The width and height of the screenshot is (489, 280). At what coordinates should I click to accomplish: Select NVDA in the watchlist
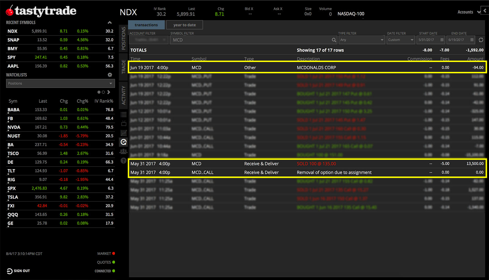(61, 127)
